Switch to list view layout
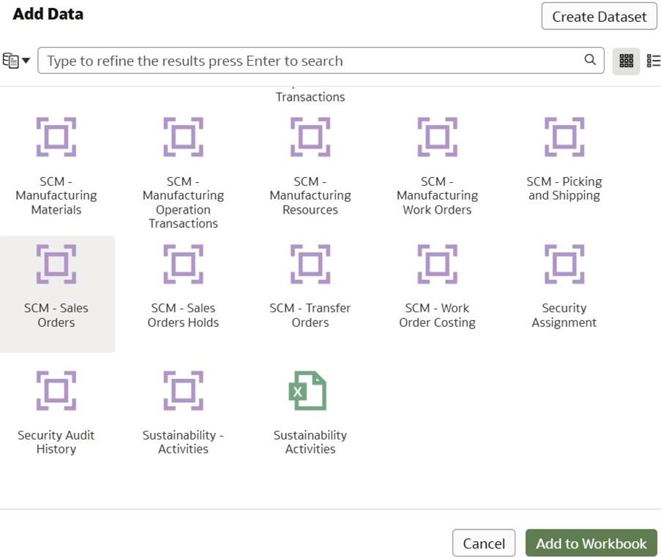661x558 pixels. (x=653, y=61)
